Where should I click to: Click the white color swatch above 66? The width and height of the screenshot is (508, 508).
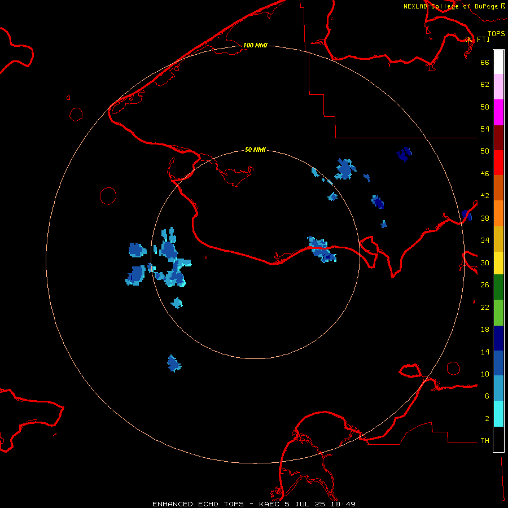click(498, 62)
